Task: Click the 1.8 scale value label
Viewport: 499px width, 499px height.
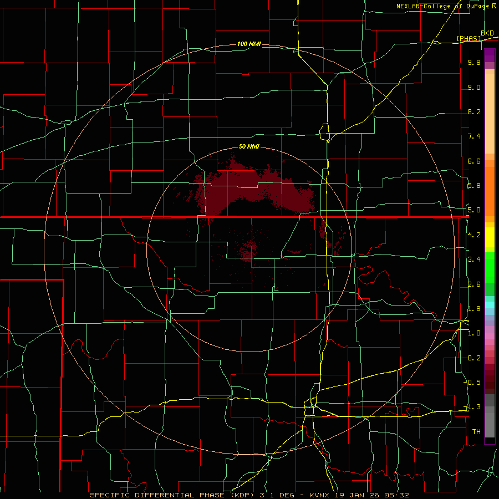Action: coord(474,309)
